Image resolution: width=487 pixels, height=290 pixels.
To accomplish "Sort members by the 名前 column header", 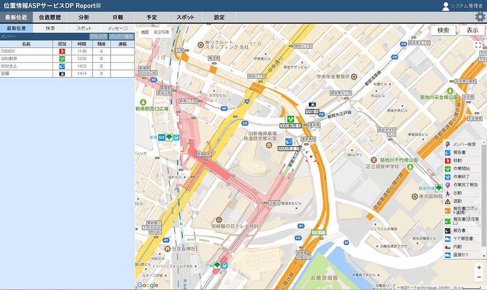I will point(26,44).
